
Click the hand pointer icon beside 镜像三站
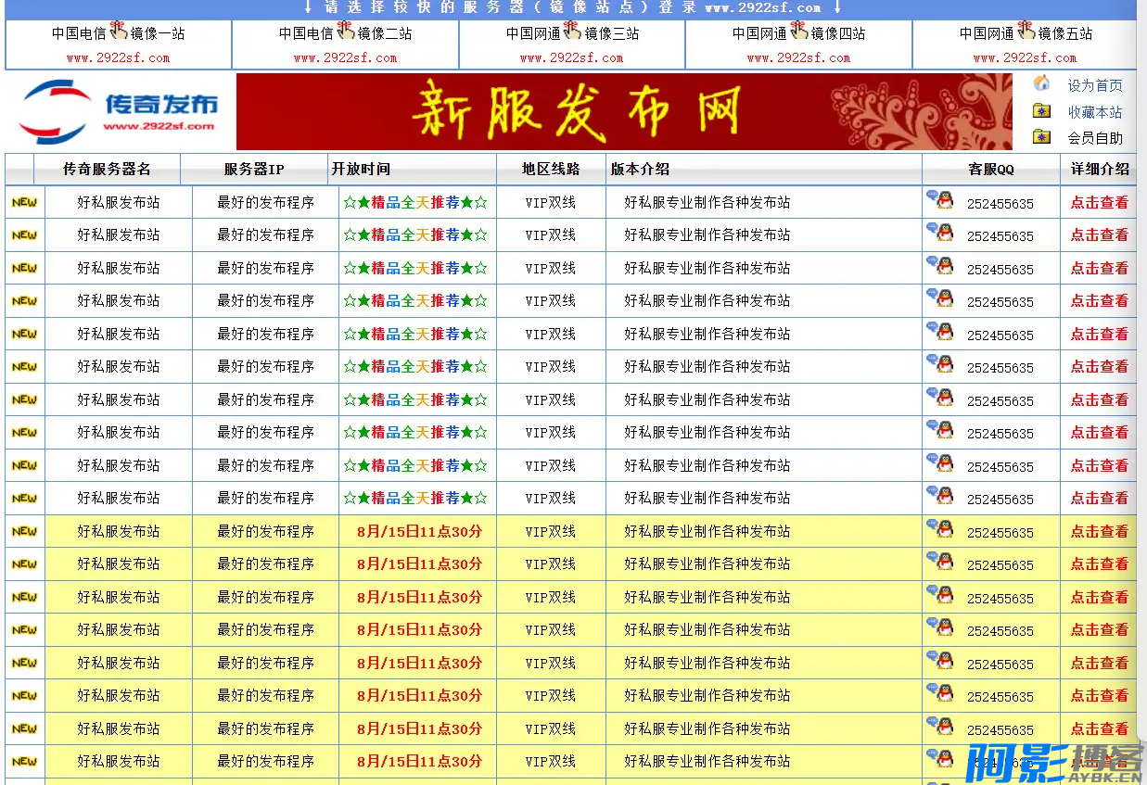[572, 31]
